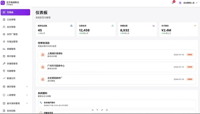Click the 系统通知 section heading
Screen dimensions: 200x114
[42, 93]
